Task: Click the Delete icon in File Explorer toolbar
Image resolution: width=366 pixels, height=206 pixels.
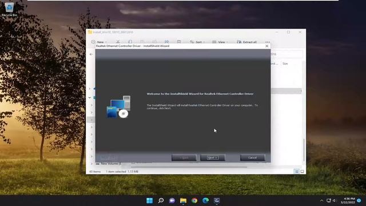Action: point(179,42)
